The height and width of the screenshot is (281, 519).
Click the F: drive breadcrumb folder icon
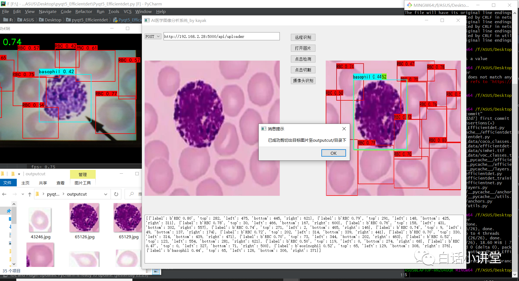(x=5, y=20)
